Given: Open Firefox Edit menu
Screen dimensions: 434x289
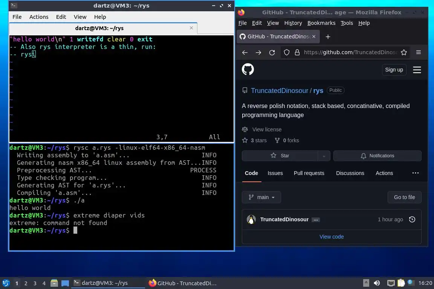Looking at the screenshot, I should click(x=257, y=23).
